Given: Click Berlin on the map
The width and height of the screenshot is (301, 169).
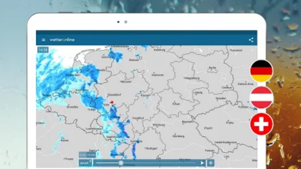Looking at the screenshot, I should coord(213,68).
